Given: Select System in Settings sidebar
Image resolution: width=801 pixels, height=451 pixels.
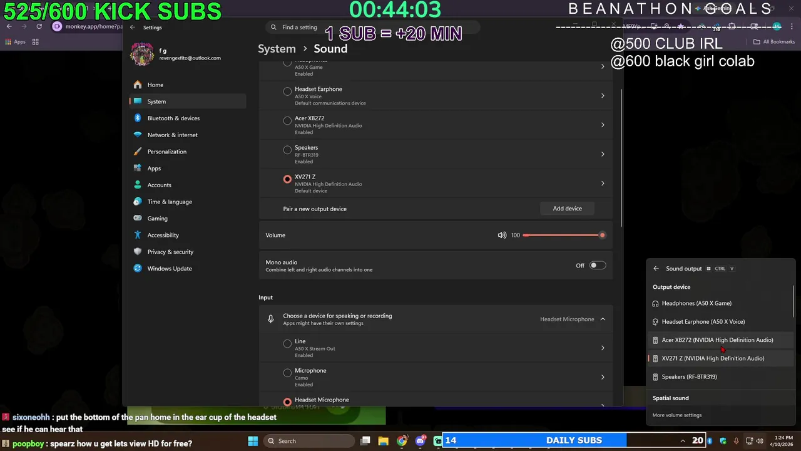Looking at the screenshot, I should [188, 101].
